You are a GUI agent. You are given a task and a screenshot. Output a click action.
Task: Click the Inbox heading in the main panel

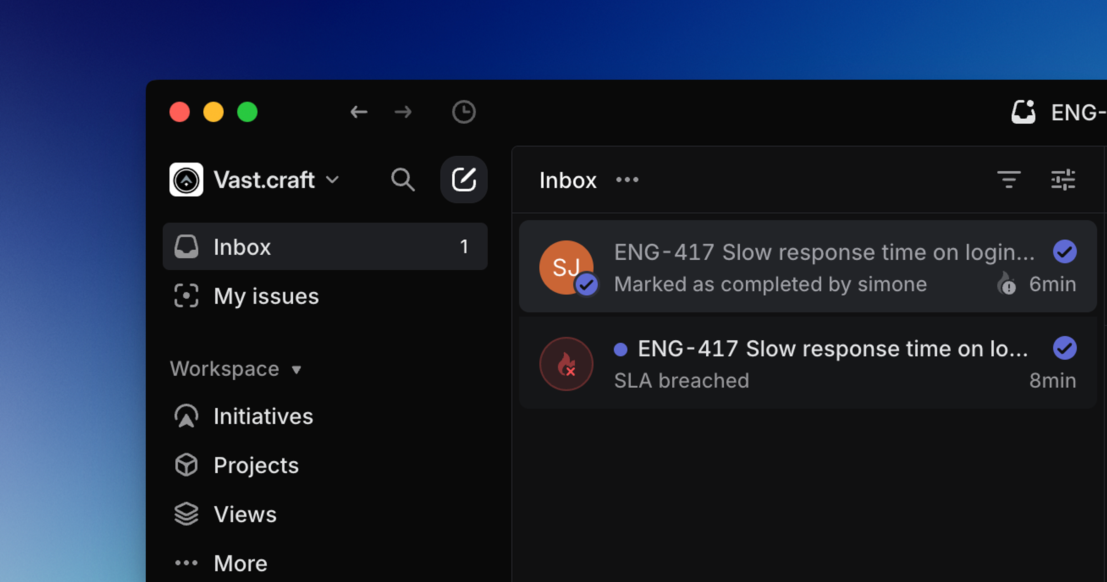pos(568,179)
